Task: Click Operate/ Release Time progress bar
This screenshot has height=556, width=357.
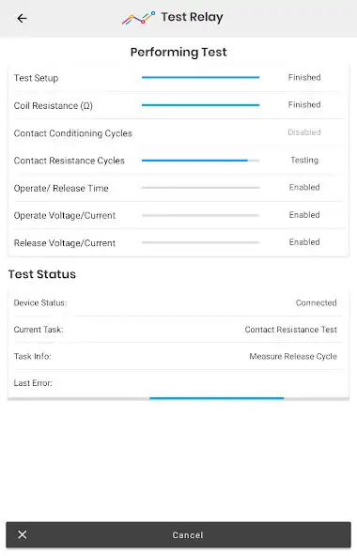Action: tap(200, 188)
